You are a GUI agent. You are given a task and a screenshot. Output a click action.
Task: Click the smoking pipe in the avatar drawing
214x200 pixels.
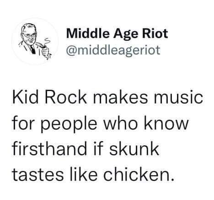point(41,45)
